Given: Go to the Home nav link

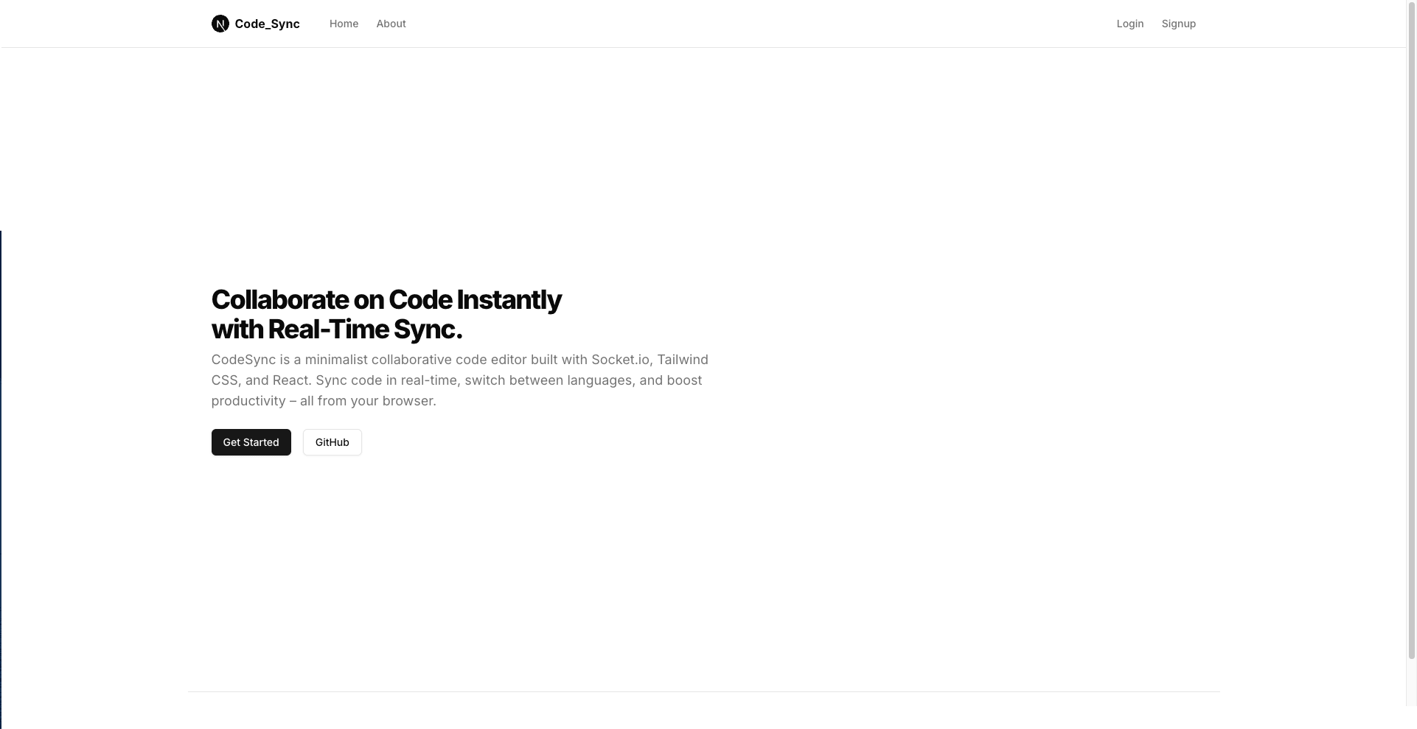Looking at the screenshot, I should 344,24.
